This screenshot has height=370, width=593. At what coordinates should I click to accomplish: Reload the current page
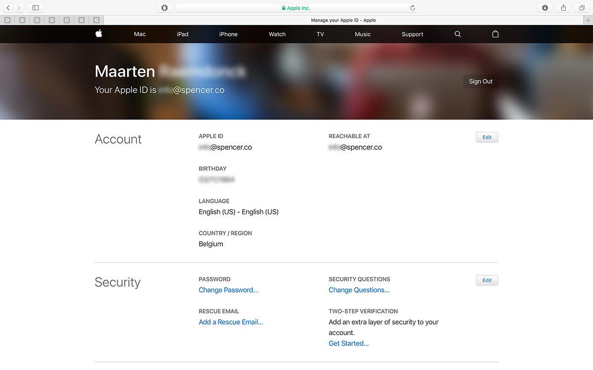412,7
